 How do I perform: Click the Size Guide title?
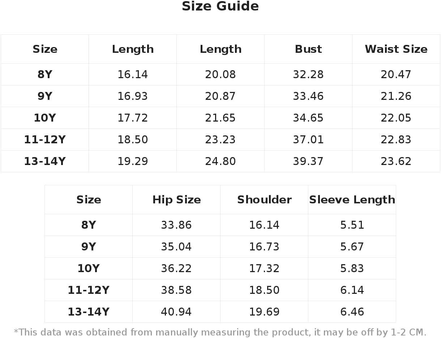tap(220, 7)
